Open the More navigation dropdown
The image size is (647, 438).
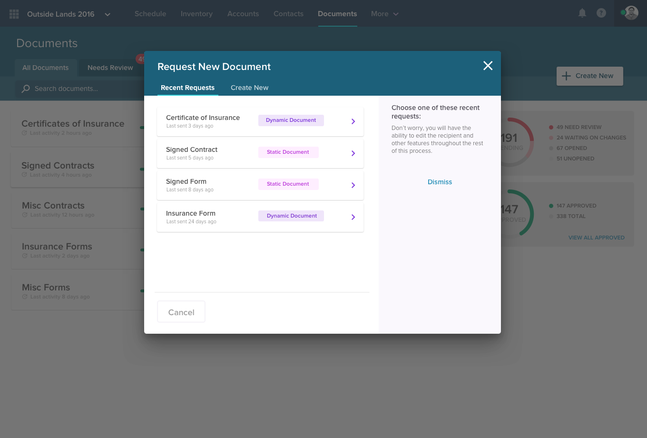point(384,14)
